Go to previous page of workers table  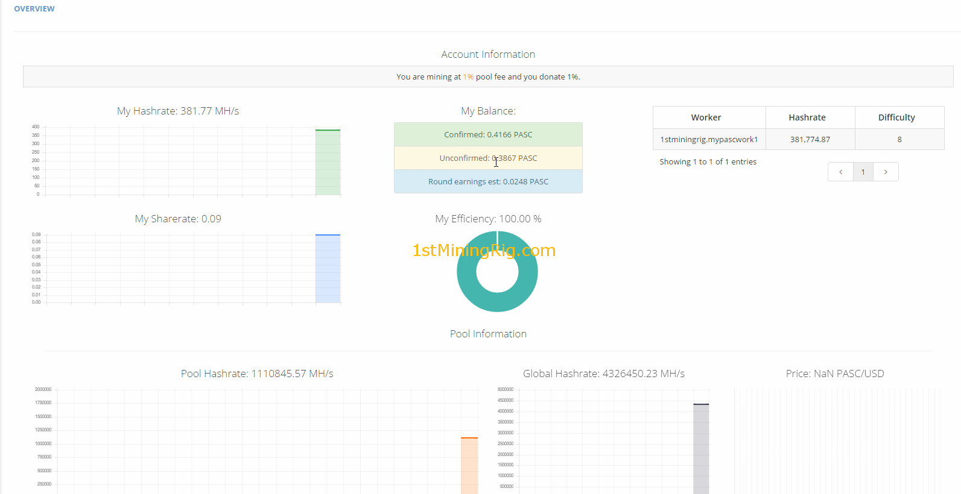coord(840,172)
